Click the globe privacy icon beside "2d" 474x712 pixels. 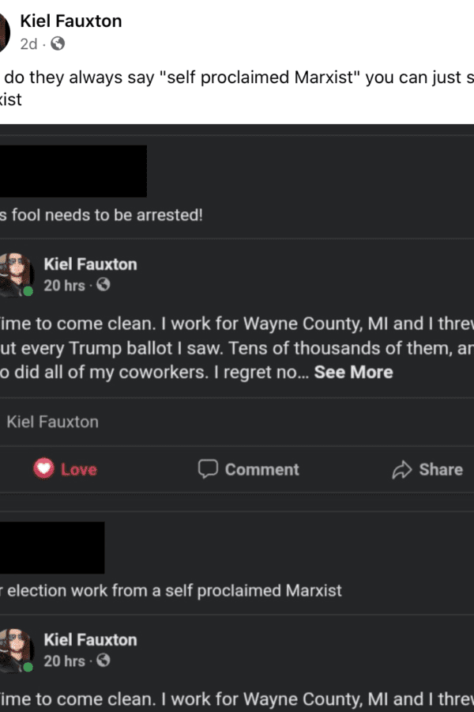click(58, 44)
